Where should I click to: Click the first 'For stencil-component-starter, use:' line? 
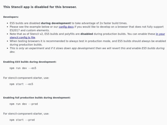(26, 78)
